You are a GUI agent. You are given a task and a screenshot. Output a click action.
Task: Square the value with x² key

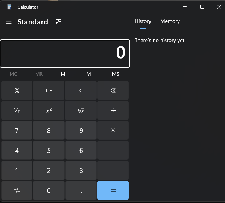coord(49,111)
